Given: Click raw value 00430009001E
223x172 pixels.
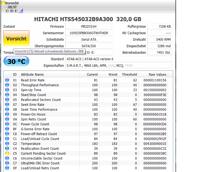Looking at the screenshot, I should (155, 144).
